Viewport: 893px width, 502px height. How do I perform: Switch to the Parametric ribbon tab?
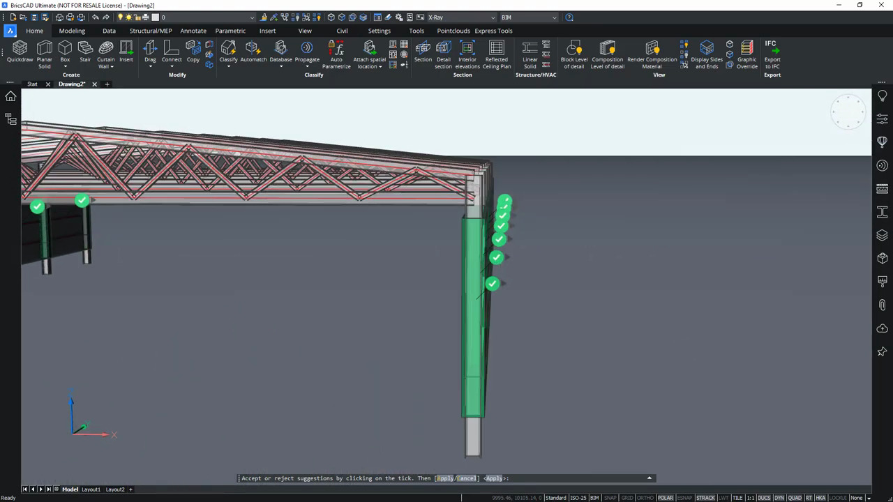[230, 31]
